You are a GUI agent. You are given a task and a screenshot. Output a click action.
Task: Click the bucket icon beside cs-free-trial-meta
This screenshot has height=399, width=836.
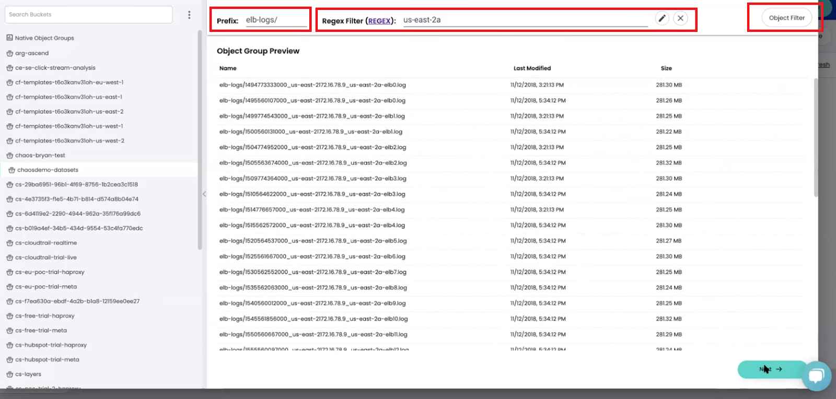tap(9, 331)
